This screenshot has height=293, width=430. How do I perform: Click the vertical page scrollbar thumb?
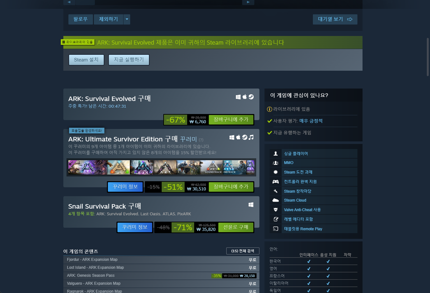pyautogui.click(x=428, y=57)
